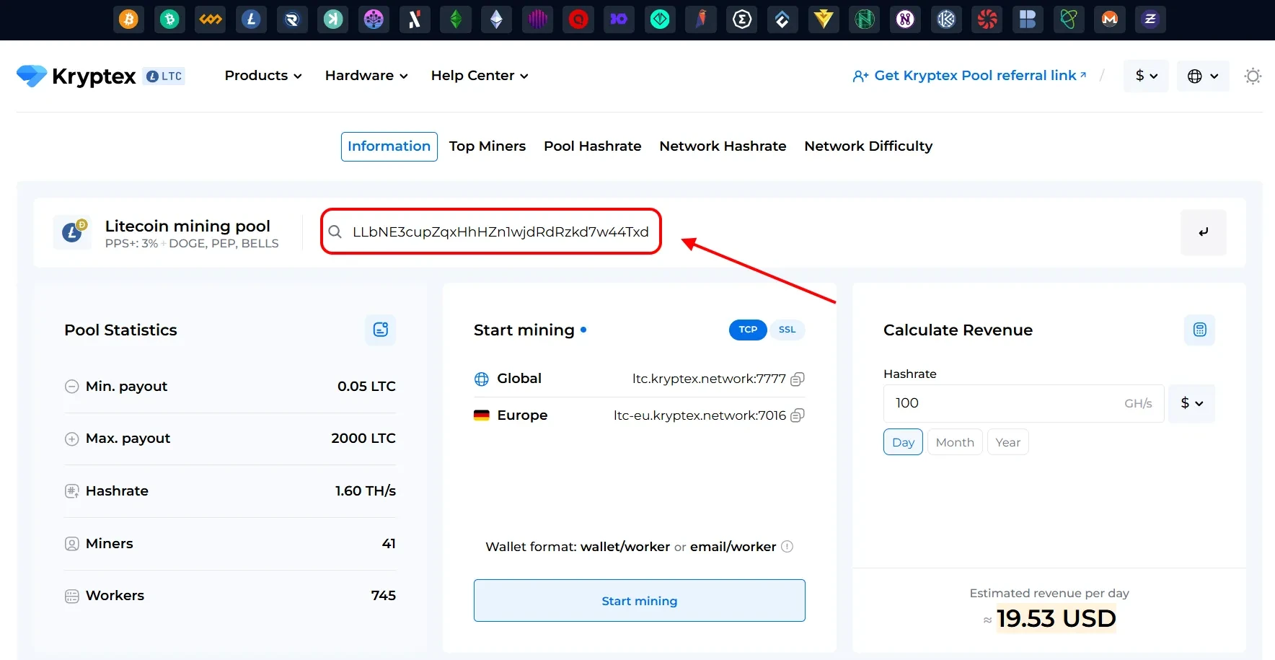Click the Start mining button
This screenshot has width=1275, height=660.
[x=639, y=600]
